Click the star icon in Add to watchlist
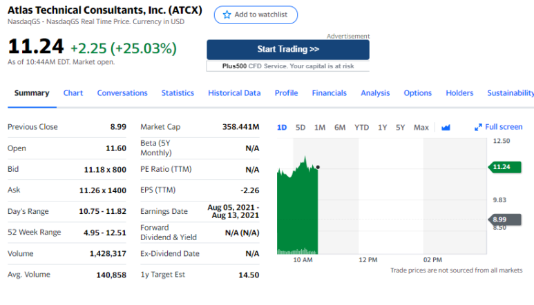The width and height of the screenshot is (534, 305). pos(227,14)
